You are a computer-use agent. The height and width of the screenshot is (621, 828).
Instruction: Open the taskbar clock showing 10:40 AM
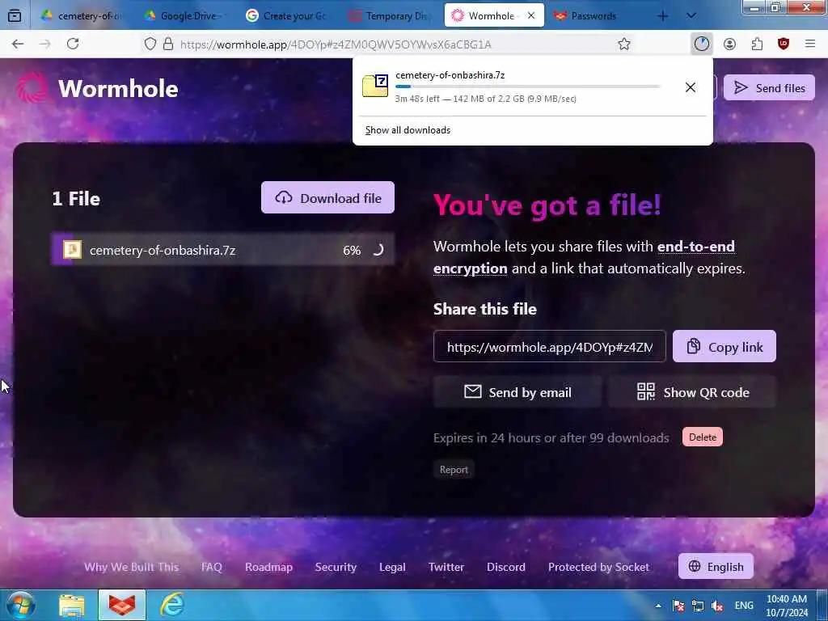pyautogui.click(x=786, y=606)
